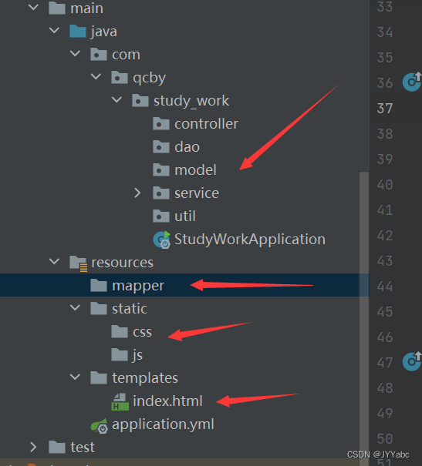Click the mapper folder icon
The width and height of the screenshot is (422, 466).
point(99,286)
